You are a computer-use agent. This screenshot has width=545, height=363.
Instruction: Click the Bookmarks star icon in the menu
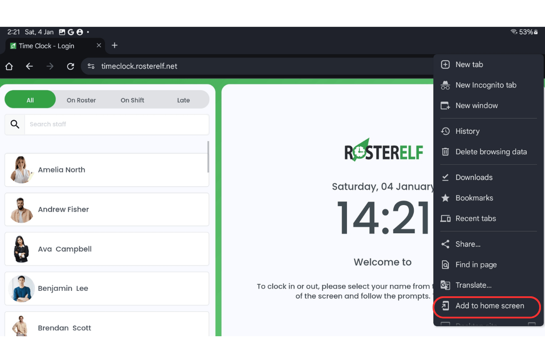(x=445, y=198)
